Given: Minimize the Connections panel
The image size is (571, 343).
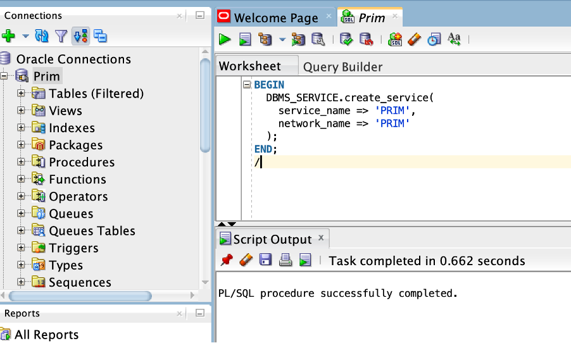Looking at the screenshot, I should 199,15.
